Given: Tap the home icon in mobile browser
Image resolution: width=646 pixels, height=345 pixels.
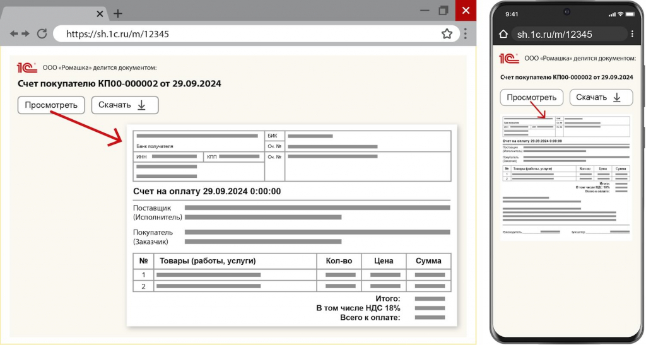Looking at the screenshot, I should (503, 34).
